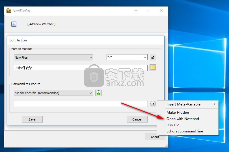Click the plus icon to add watcher
The image size is (229, 152).
pyautogui.click(x=14, y=24)
